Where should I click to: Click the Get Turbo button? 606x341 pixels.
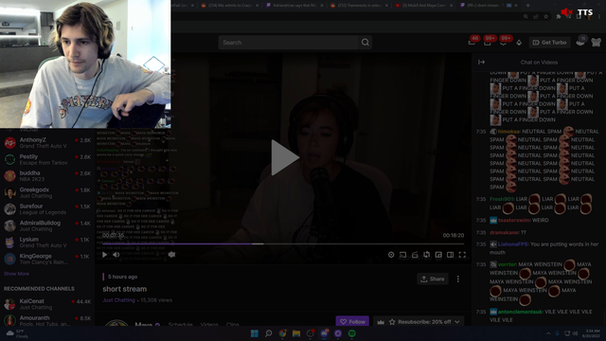click(549, 43)
